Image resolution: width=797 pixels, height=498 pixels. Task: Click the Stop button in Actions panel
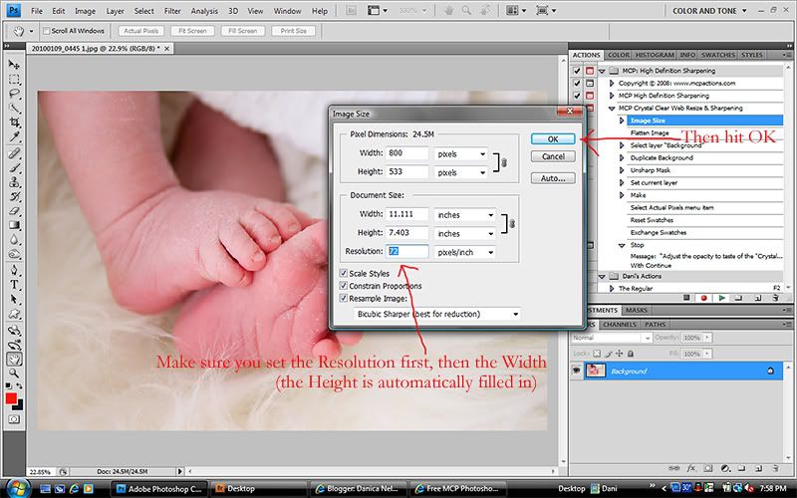(686, 298)
